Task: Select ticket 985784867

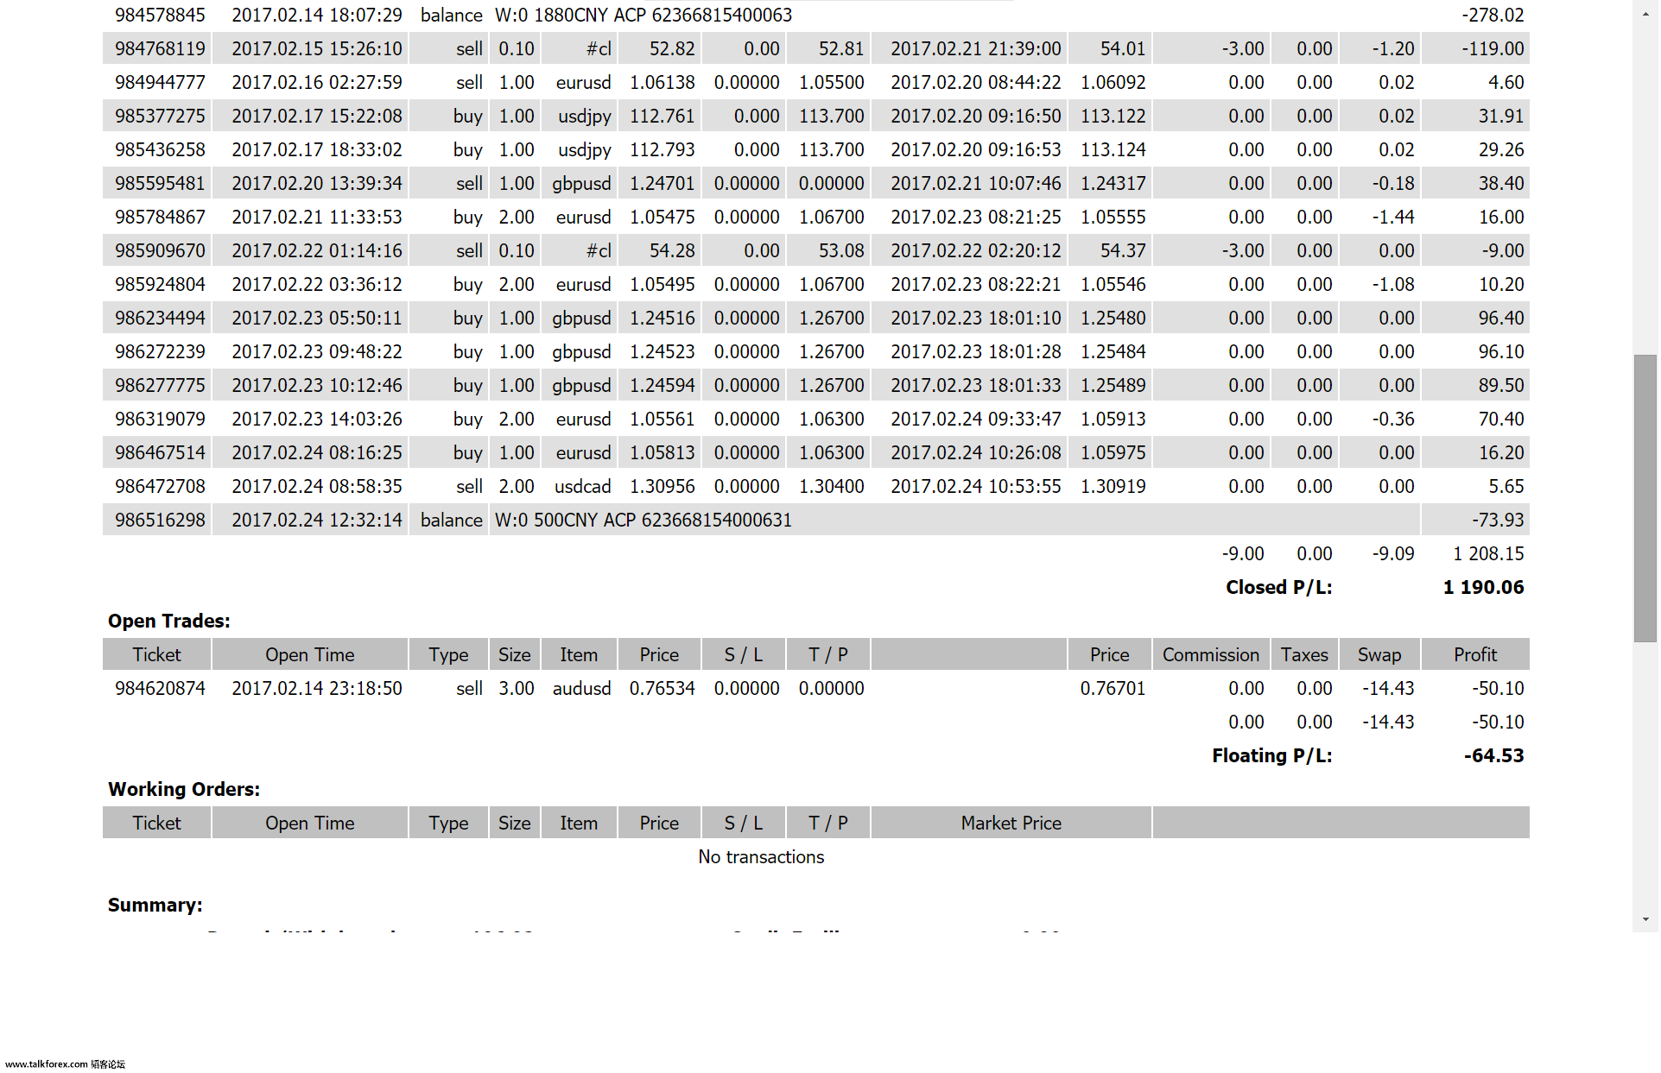Action: (160, 218)
